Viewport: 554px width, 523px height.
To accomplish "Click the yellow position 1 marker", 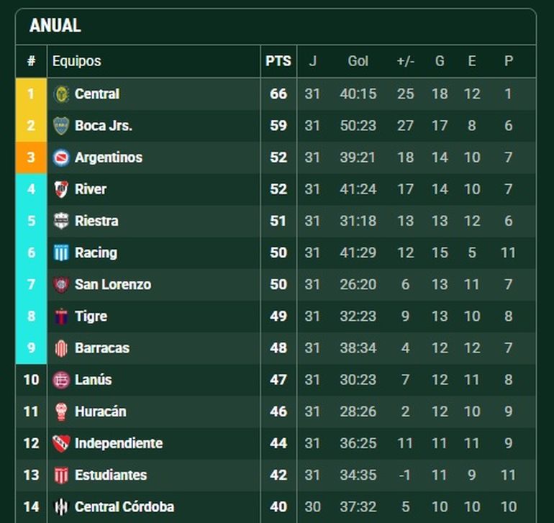I will click(31, 94).
